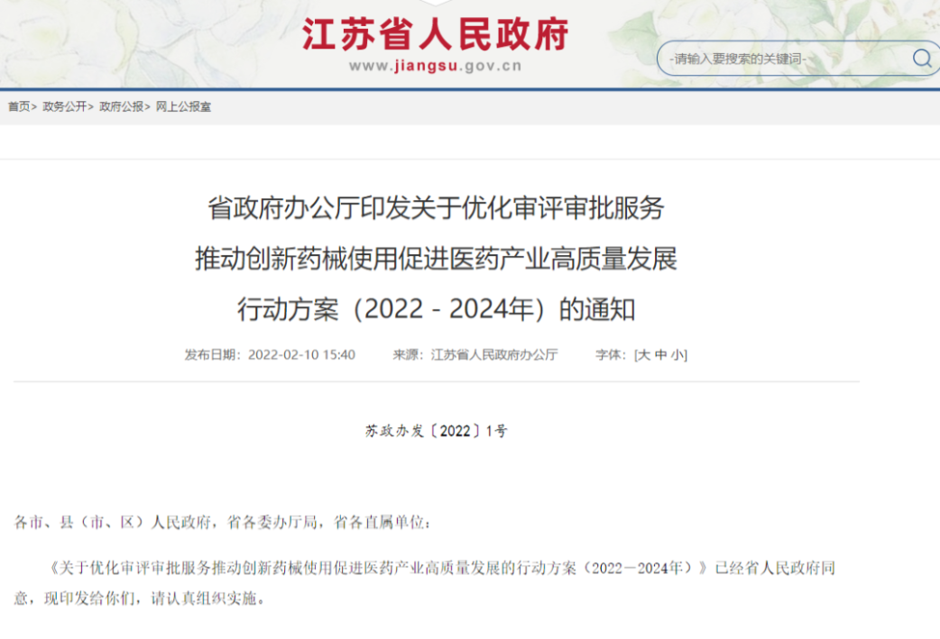Click title line 行动方案（2022－2024年）的通知

click(436, 310)
